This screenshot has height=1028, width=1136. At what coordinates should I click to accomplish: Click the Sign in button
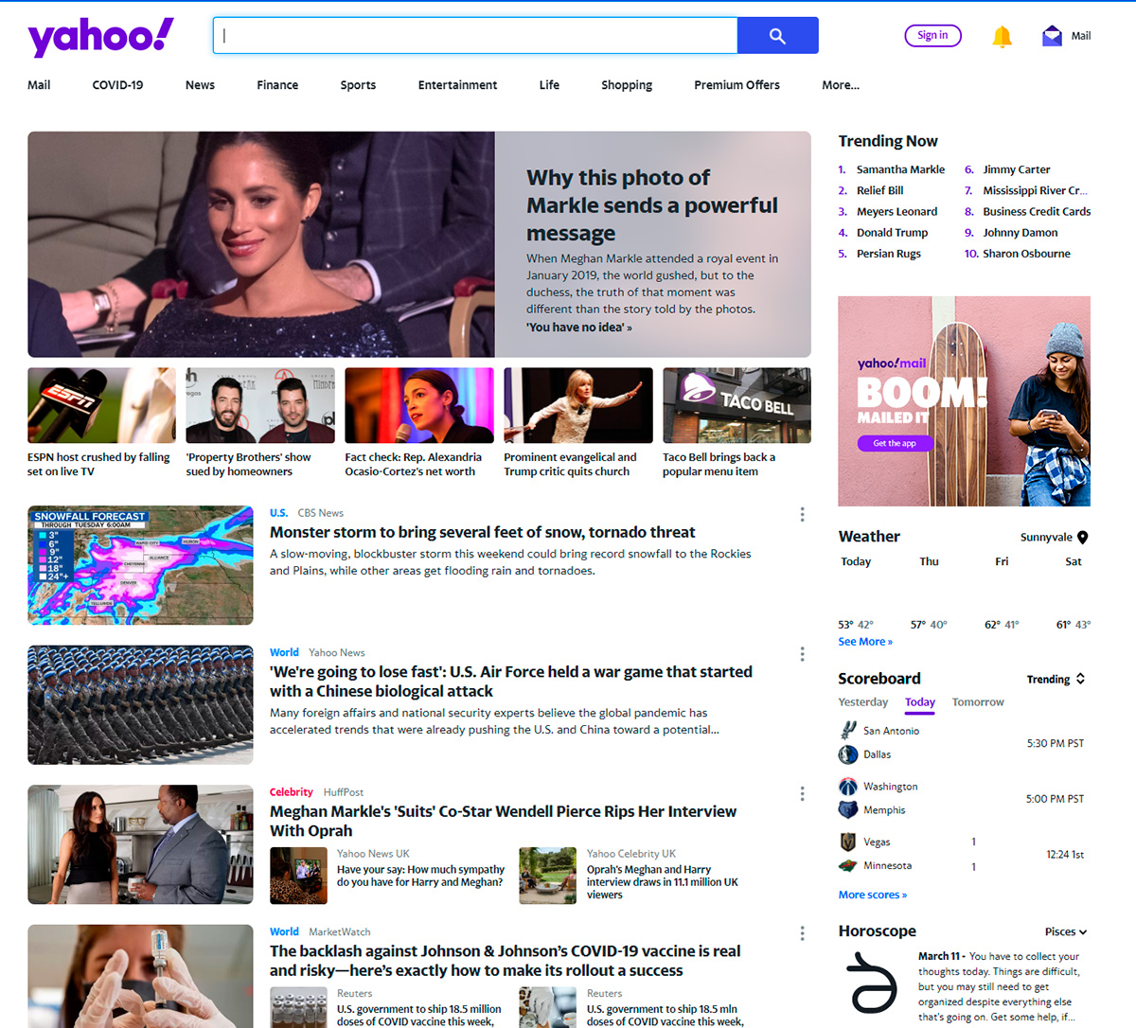[x=932, y=36]
